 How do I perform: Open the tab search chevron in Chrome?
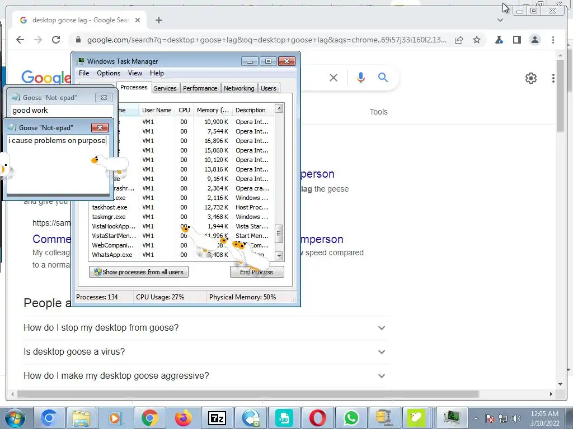pyautogui.click(x=500, y=20)
